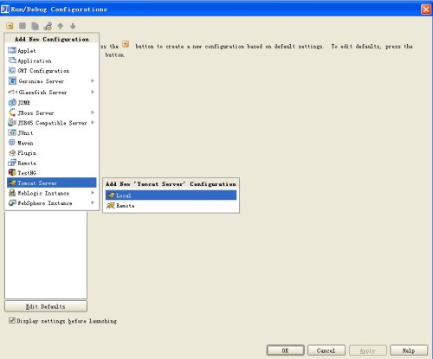Click the Move Up arrow icon

pos(61,26)
